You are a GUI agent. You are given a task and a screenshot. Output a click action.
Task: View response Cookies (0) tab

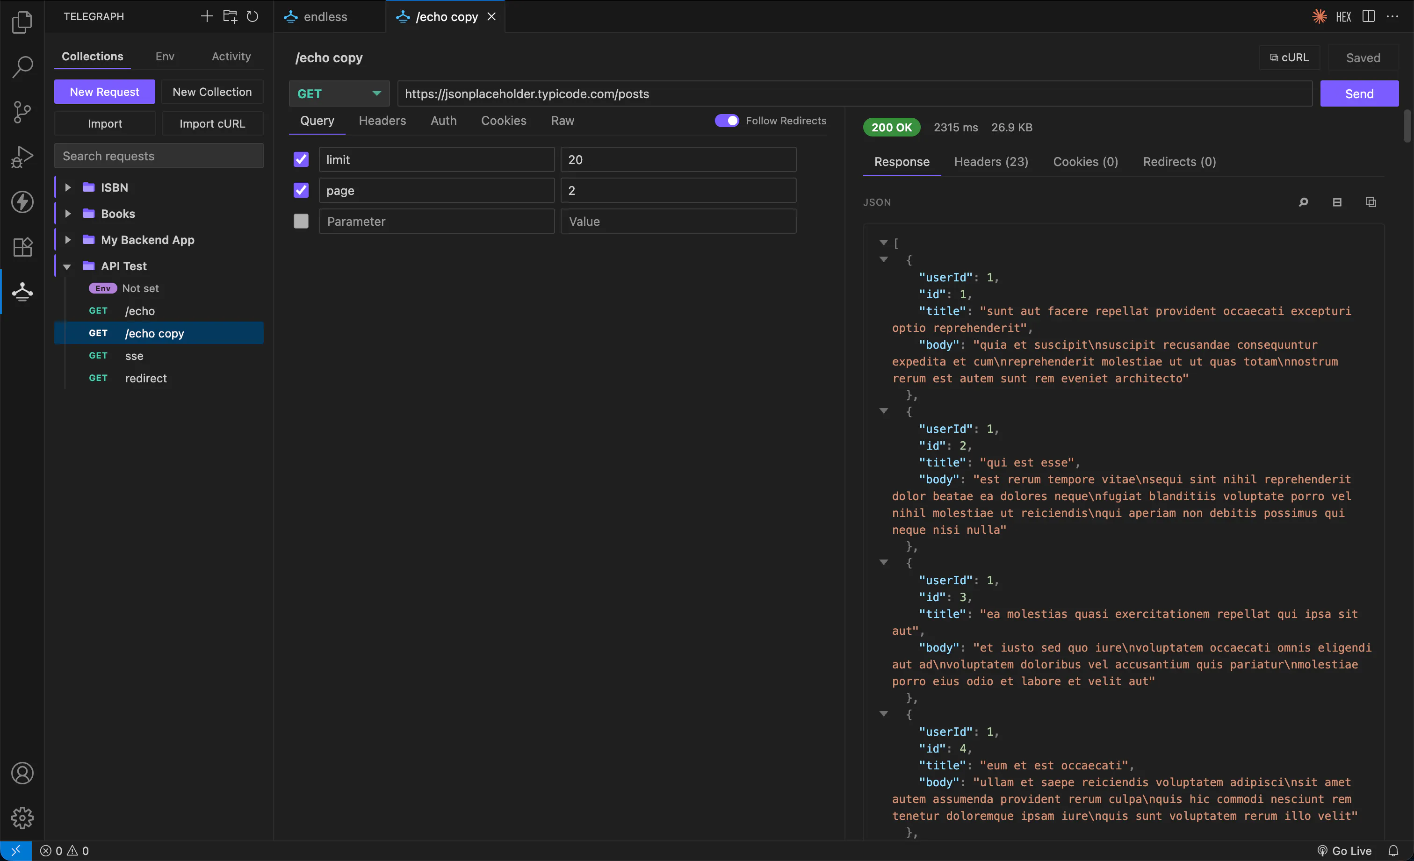coord(1085,162)
